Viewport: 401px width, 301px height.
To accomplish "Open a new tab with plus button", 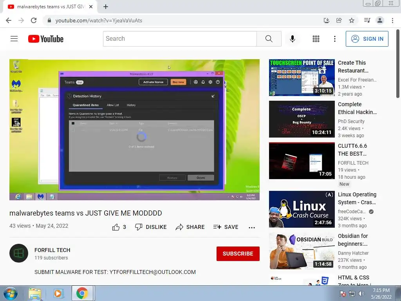I will 106,7.
